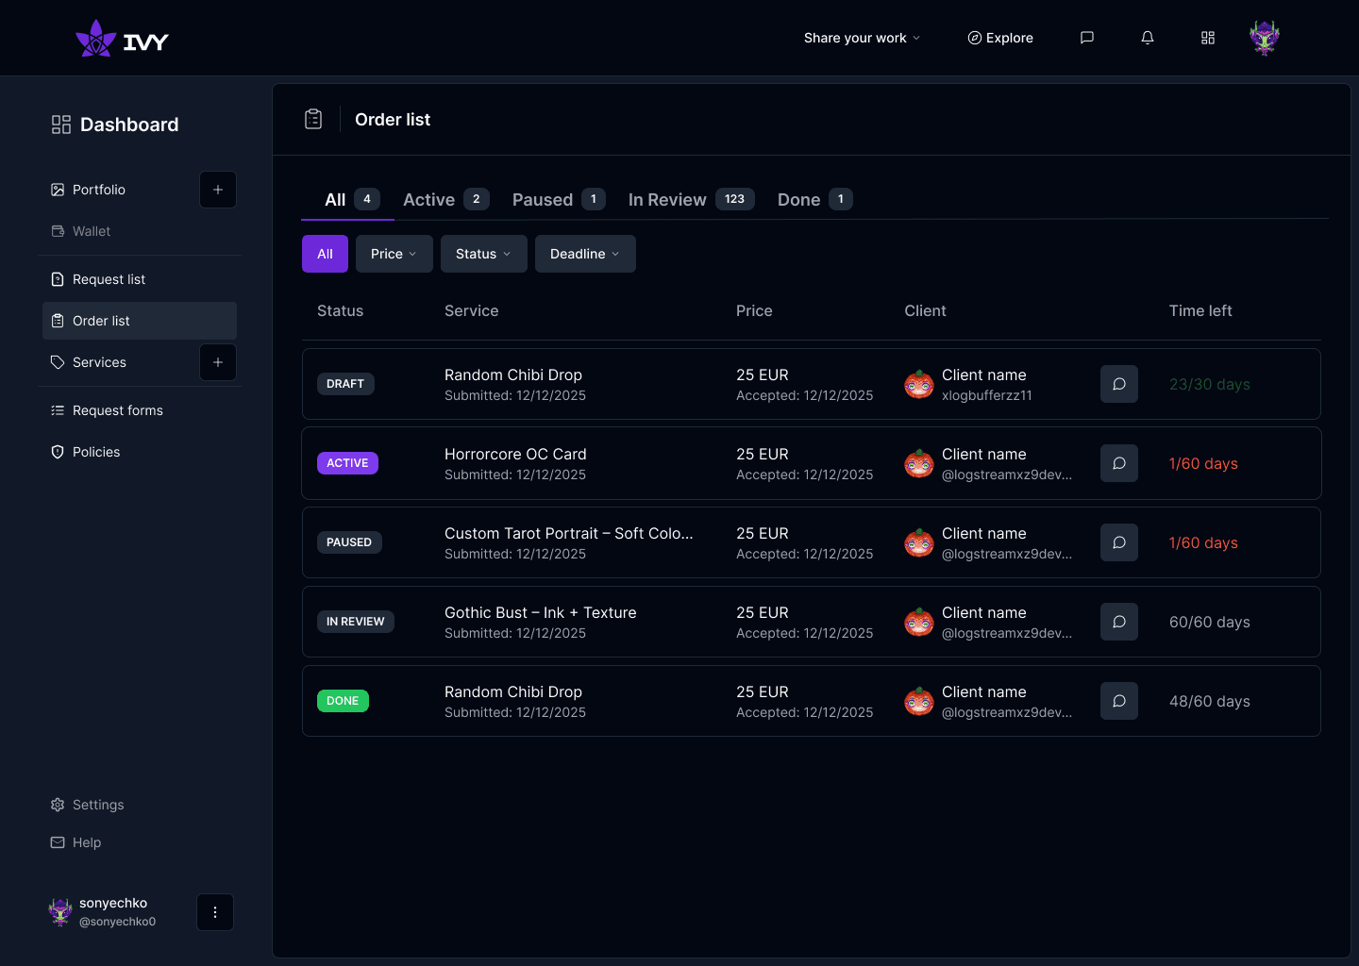The width and height of the screenshot is (1359, 966).
Task: Click the DRAFT status badge
Action: (x=345, y=384)
